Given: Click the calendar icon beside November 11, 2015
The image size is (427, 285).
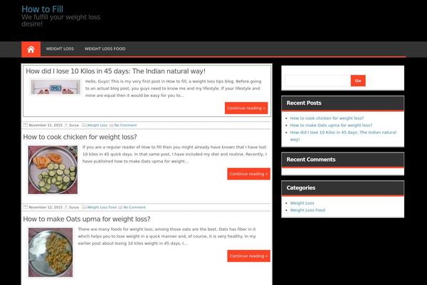Looking at the screenshot, I should pos(26,125).
